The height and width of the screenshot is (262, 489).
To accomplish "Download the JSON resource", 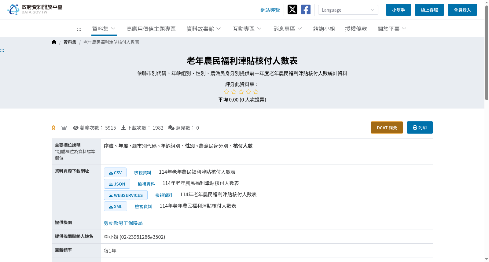I will (117, 184).
